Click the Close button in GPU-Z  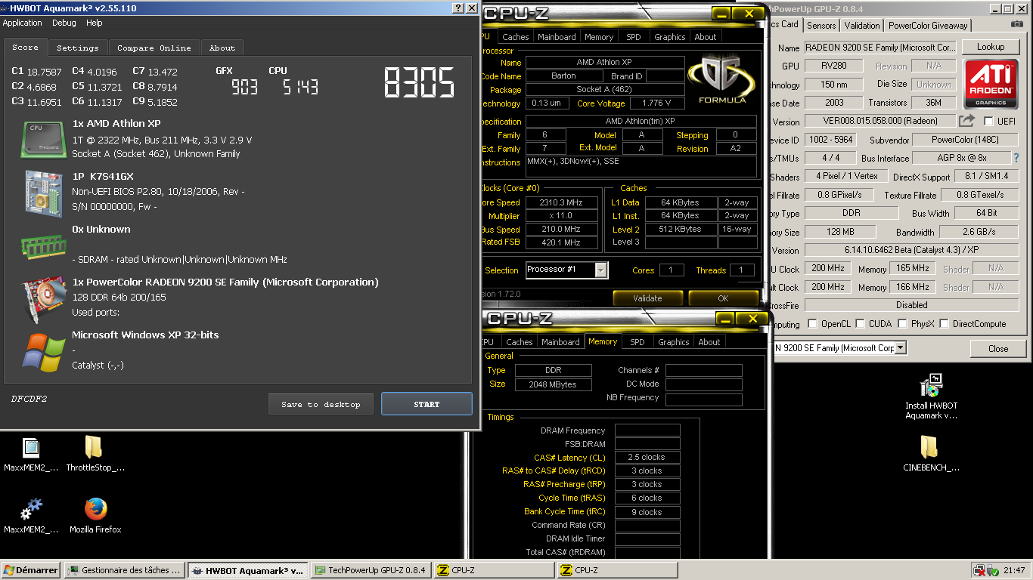coord(998,348)
